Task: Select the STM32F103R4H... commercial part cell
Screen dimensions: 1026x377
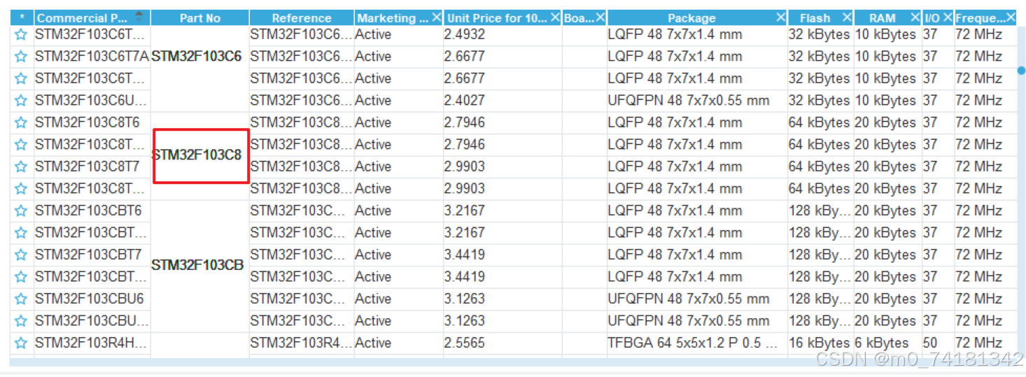Action: (x=92, y=343)
